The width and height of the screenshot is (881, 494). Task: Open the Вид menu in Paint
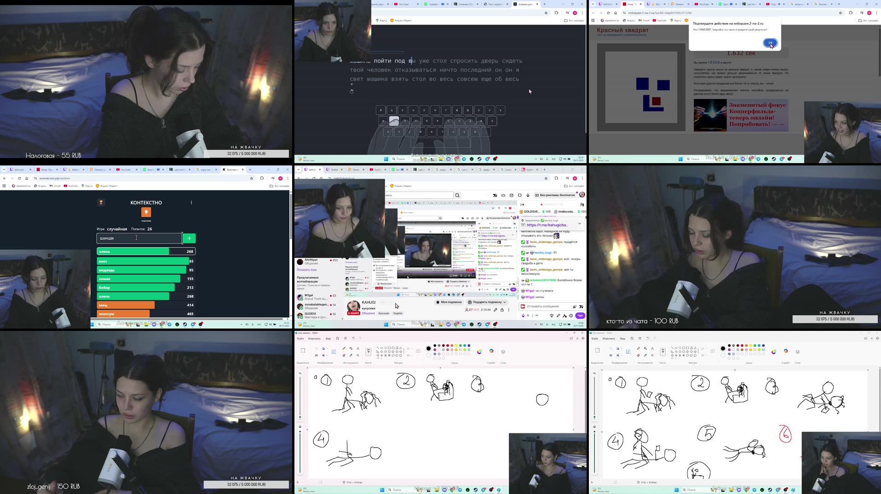(x=328, y=338)
